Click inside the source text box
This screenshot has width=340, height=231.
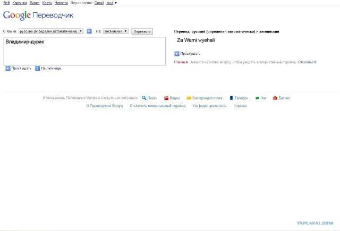click(x=84, y=51)
